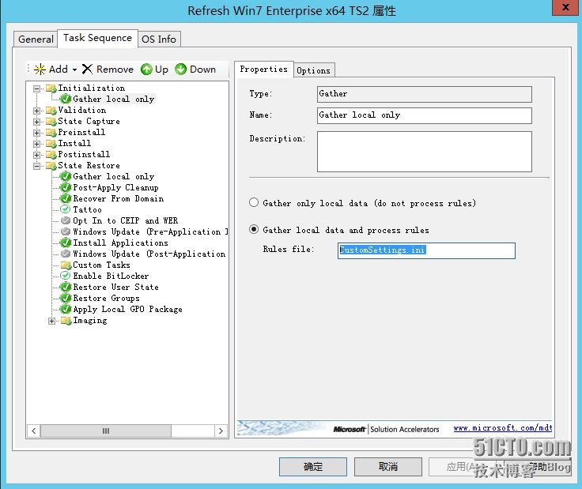This screenshot has height=489, width=582.
Task: Click the Initialization folder icon
Action: [x=51, y=88]
